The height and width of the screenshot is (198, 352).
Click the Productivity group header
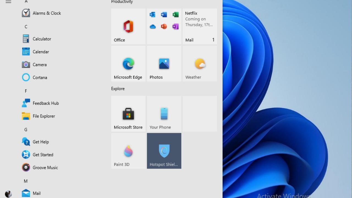[x=122, y=2]
